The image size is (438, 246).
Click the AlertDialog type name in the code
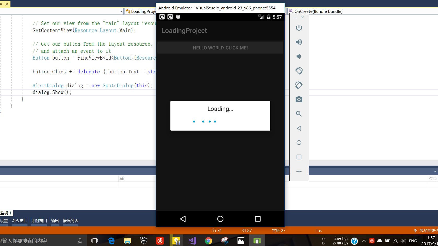click(x=48, y=86)
